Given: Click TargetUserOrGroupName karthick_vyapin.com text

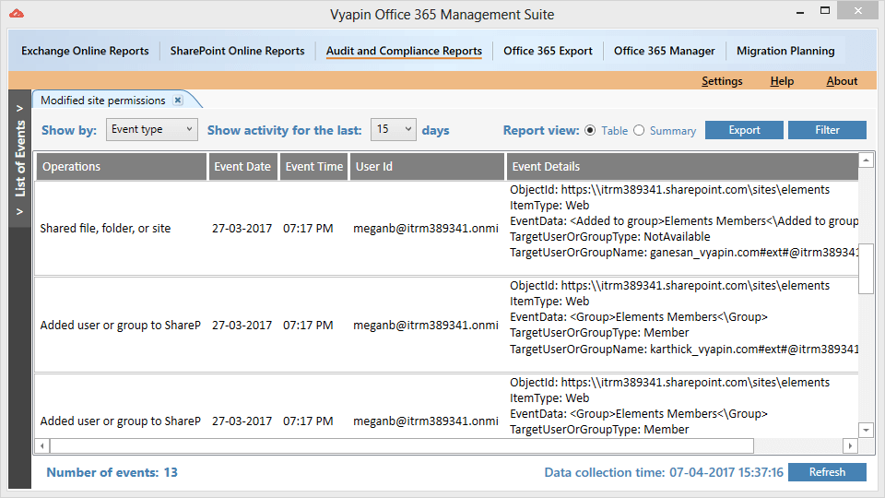Looking at the screenshot, I should click(684, 350).
